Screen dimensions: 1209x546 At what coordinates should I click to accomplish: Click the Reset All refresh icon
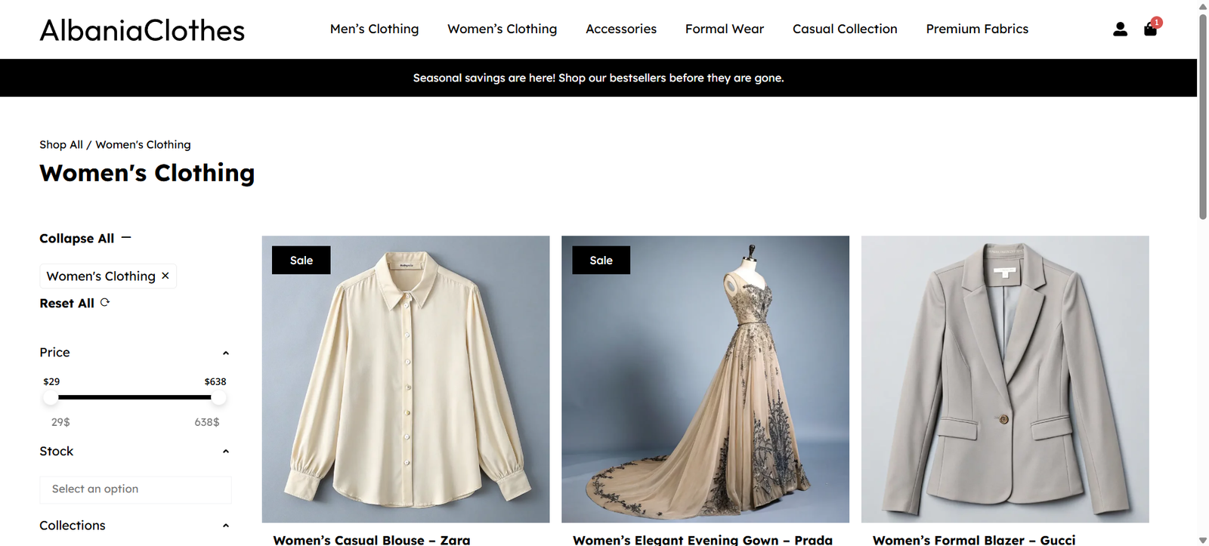(105, 303)
